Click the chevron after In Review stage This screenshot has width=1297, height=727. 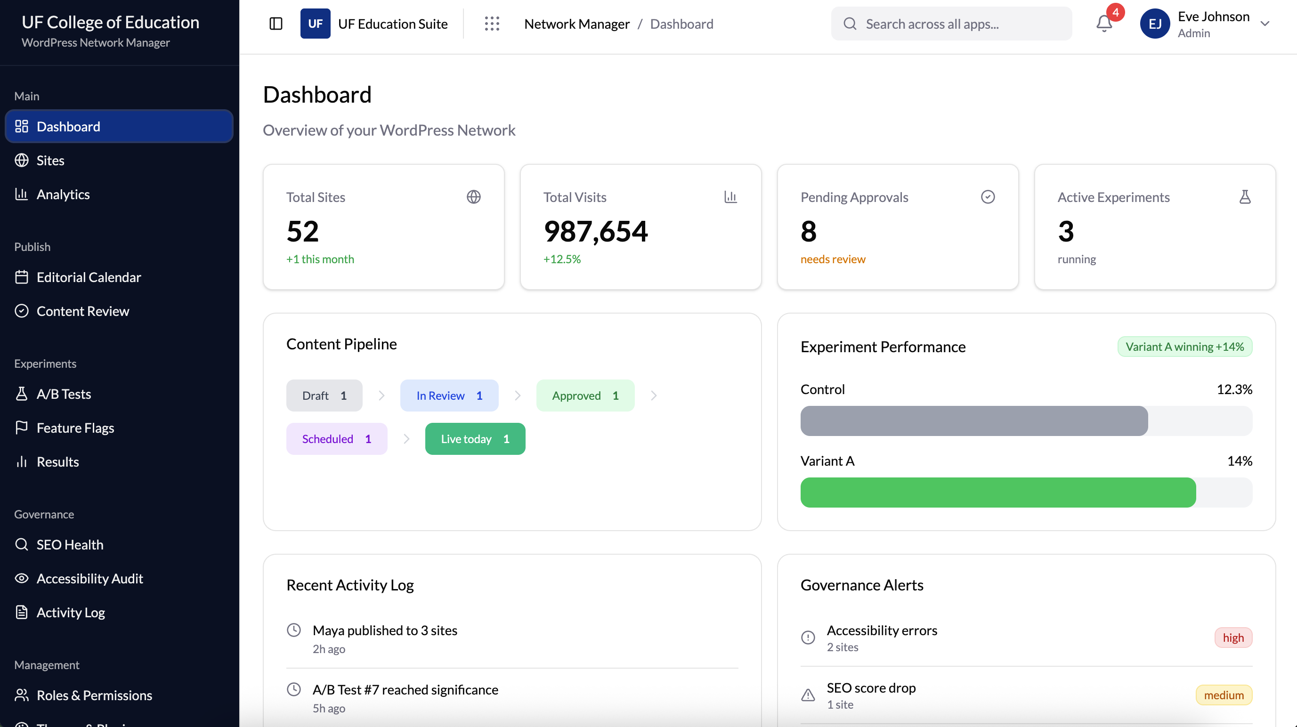pyautogui.click(x=518, y=396)
